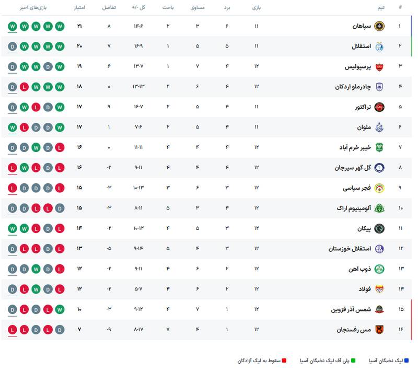The image size is (418, 372).
Task: Click the Mes Rafsanjan team badge
Action: 379,330
